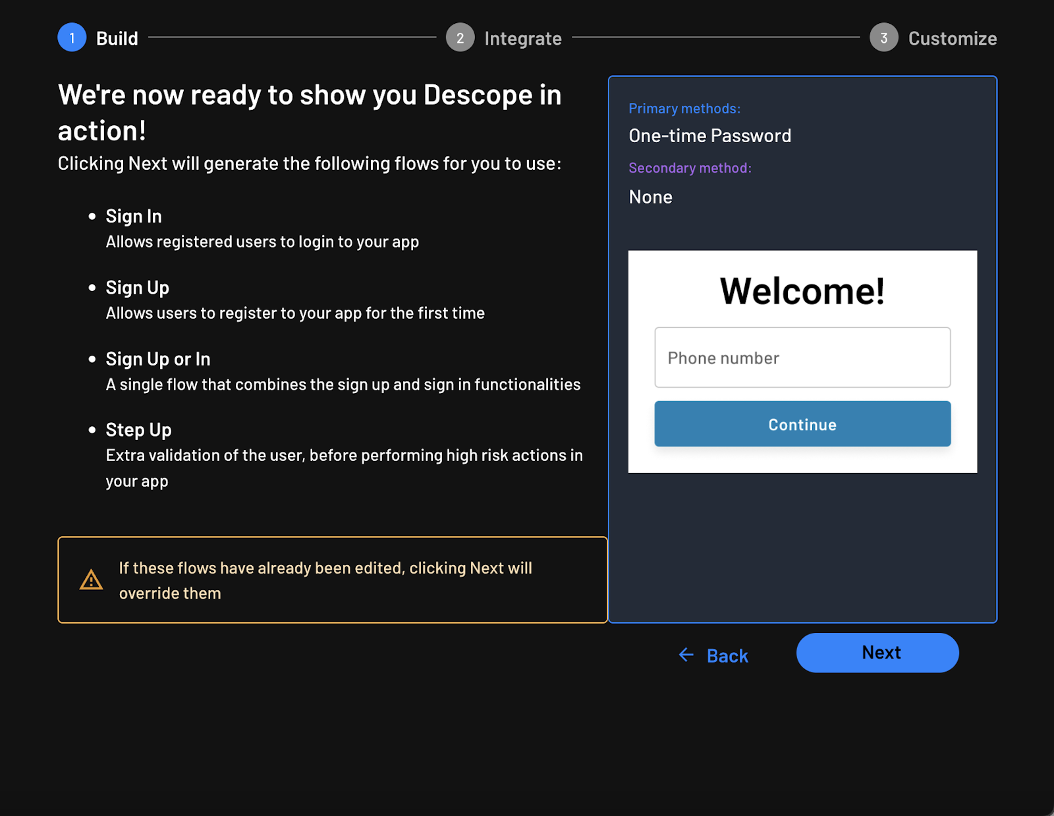Click the warning triangle icon
The height and width of the screenshot is (816, 1054).
[91, 580]
